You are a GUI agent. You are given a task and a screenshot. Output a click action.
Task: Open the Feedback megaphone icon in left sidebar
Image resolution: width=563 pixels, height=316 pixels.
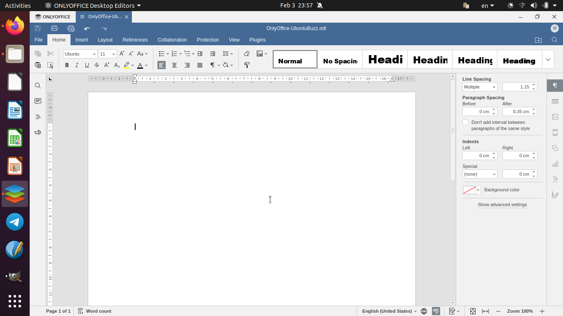tap(38, 132)
